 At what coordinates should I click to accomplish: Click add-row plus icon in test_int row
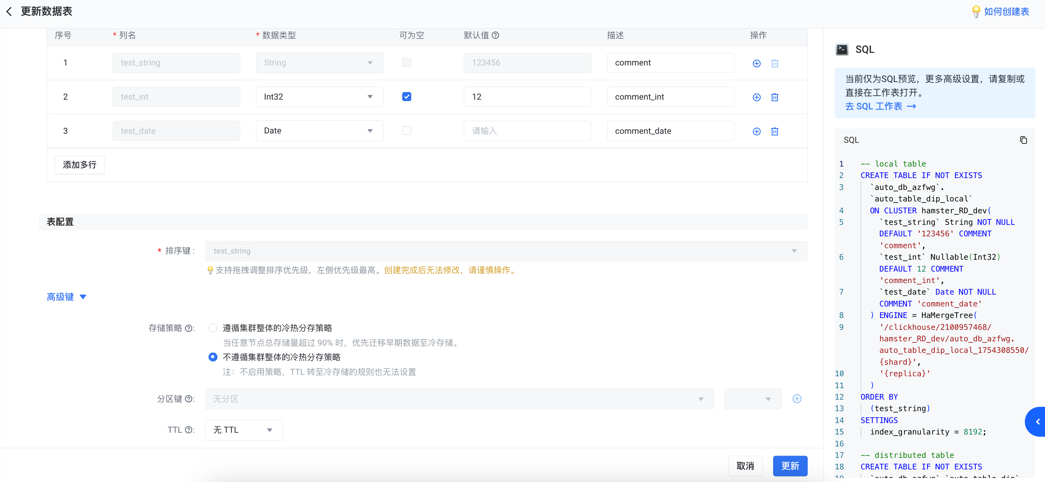coord(757,97)
